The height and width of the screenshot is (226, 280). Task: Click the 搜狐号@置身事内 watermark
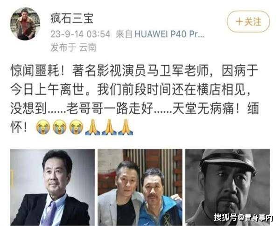click(x=244, y=217)
